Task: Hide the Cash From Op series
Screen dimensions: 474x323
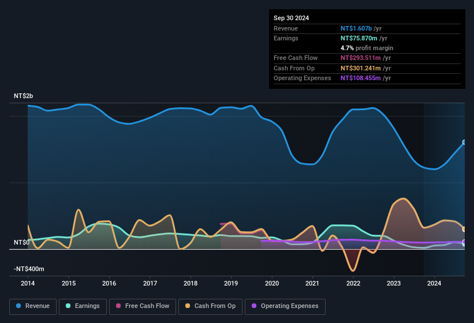Action: point(210,306)
